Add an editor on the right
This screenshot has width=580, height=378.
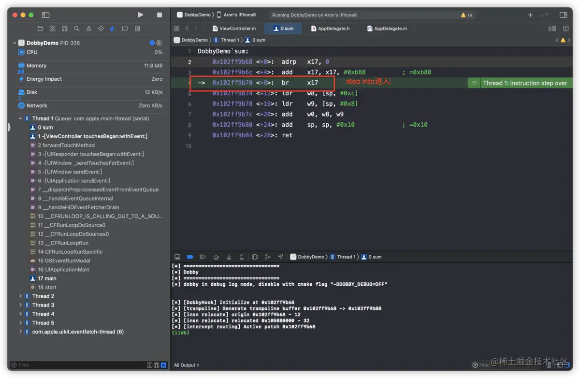(565, 29)
